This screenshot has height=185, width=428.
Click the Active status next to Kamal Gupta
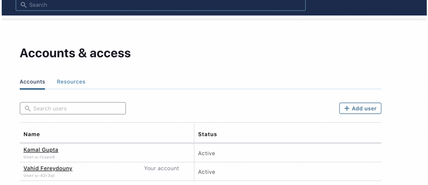[206, 153]
